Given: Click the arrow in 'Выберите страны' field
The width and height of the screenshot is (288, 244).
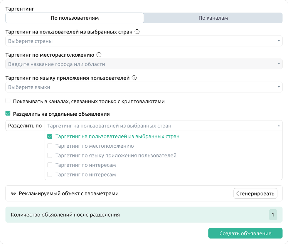Looking at the screenshot, I should tap(279, 41).
